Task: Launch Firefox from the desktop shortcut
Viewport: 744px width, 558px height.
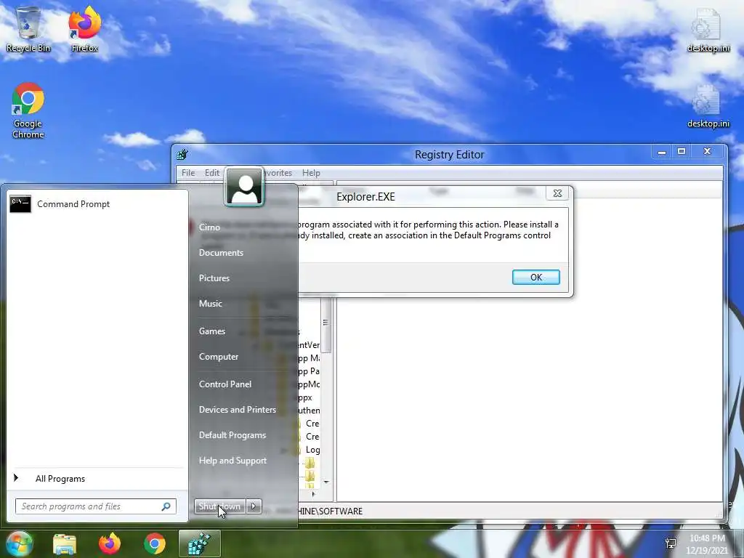Action: click(84, 29)
